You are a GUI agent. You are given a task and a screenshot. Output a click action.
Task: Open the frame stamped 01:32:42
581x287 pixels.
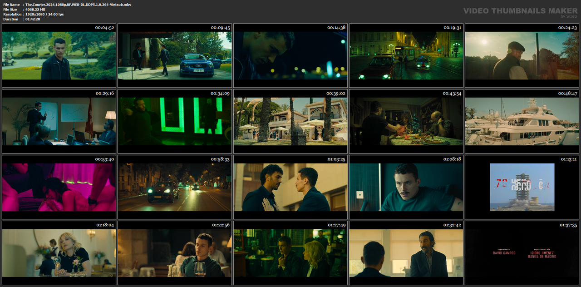(406, 253)
